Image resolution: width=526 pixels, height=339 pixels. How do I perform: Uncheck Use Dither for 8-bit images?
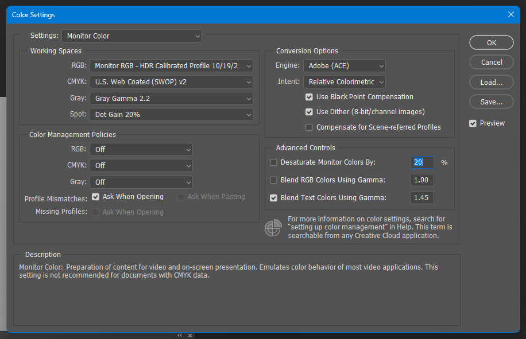(x=309, y=112)
